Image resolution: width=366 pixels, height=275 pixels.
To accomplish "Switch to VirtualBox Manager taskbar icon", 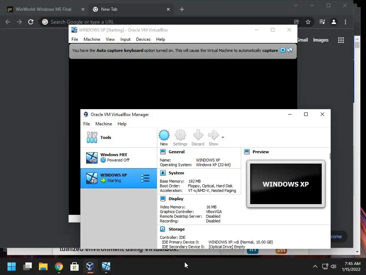I will pos(90,266).
